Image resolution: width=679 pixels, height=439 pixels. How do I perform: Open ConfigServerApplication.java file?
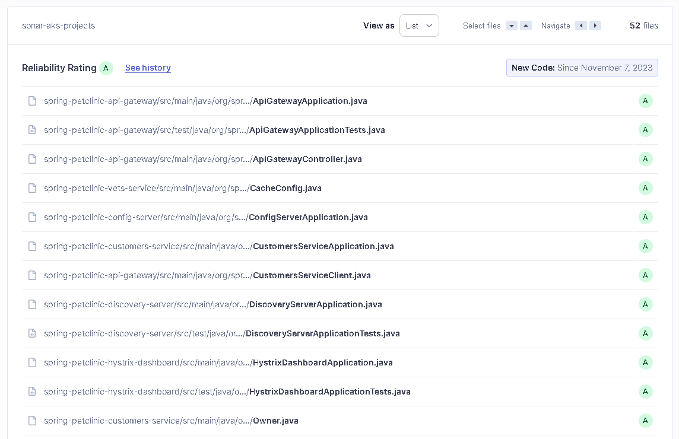click(x=206, y=217)
